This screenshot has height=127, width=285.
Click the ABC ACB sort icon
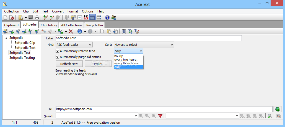click(86, 17)
